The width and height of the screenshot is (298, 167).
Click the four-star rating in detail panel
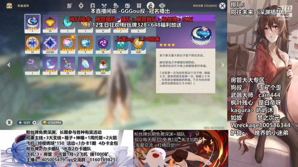tap(167, 45)
